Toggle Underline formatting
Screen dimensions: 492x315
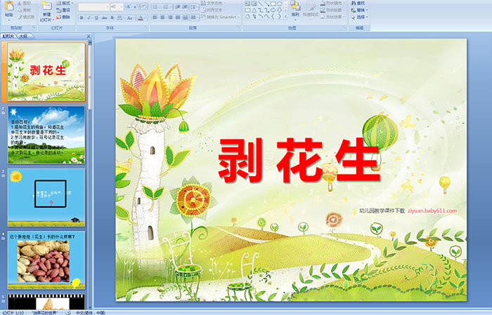(96, 18)
